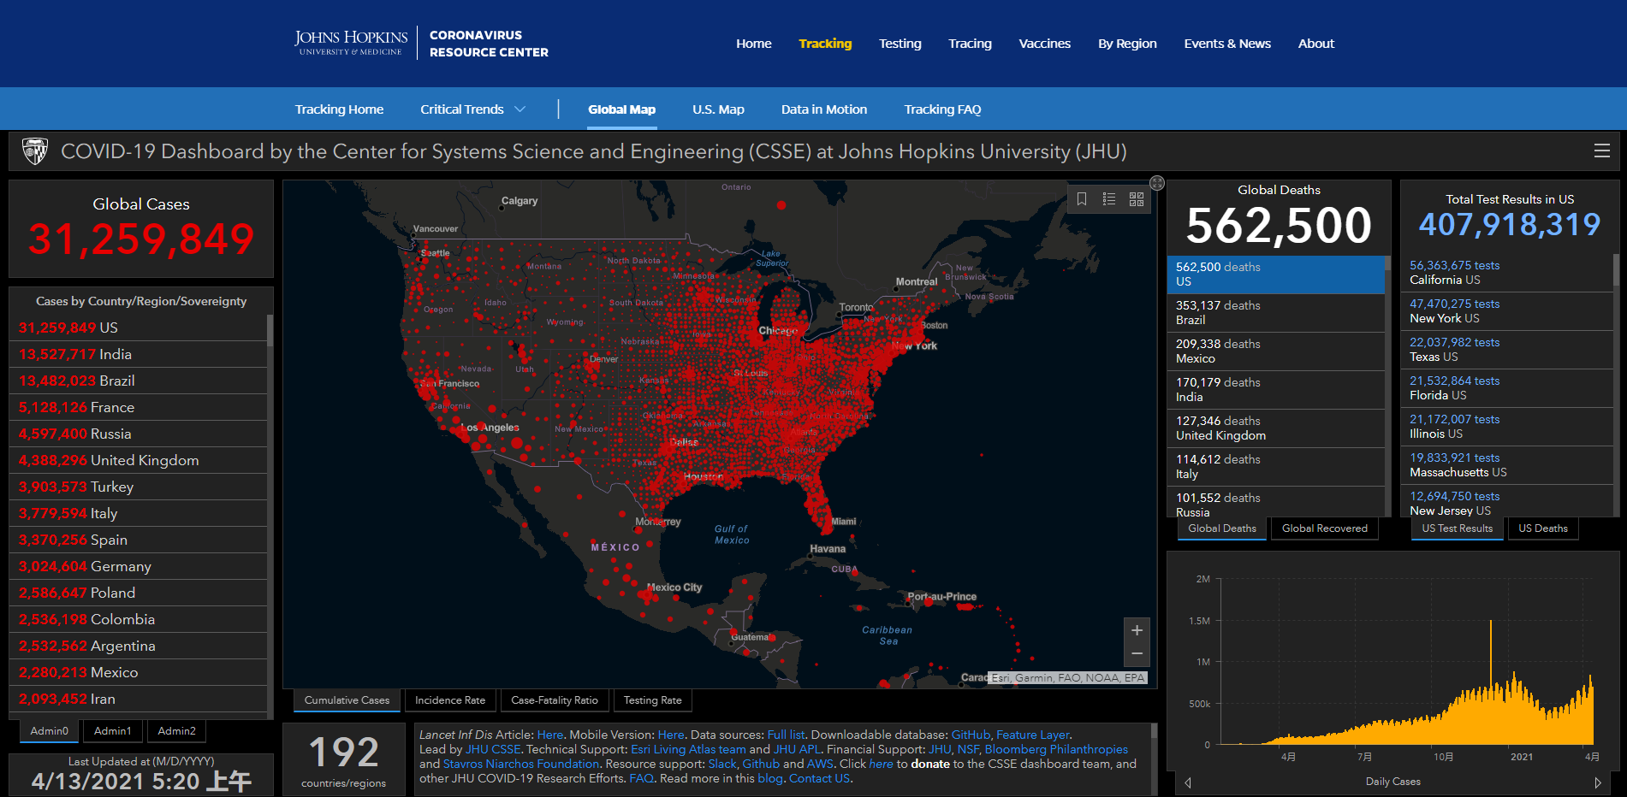
Task: Open the Home menu item
Action: pyautogui.click(x=753, y=44)
